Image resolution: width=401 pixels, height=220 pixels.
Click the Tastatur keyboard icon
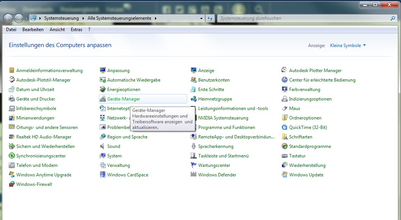click(284, 156)
